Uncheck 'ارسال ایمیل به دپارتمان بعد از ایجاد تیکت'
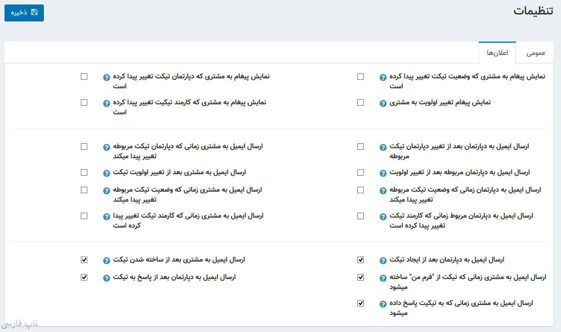The width and height of the screenshot is (561, 332). pyautogui.click(x=360, y=260)
